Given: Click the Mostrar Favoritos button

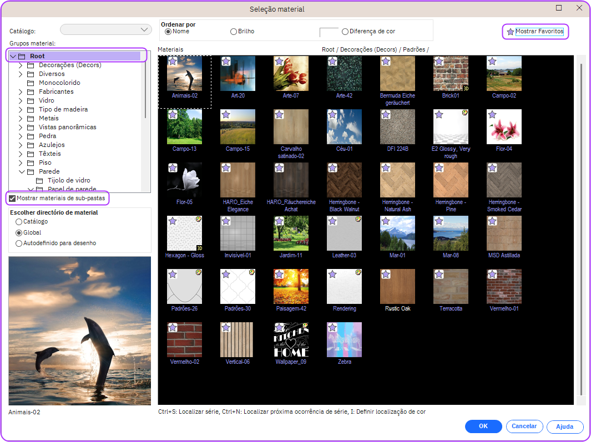Looking at the screenshot, I should point(536,32).
